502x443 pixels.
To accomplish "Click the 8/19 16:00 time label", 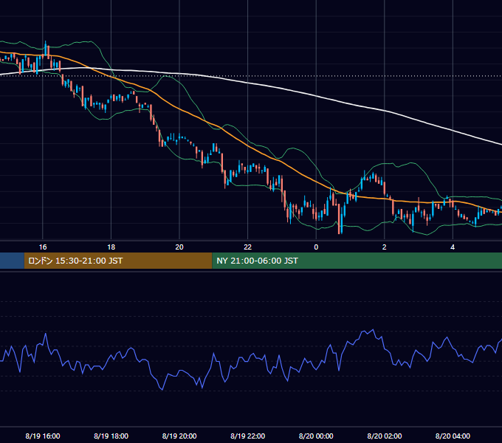I will [x=43, y=436].
